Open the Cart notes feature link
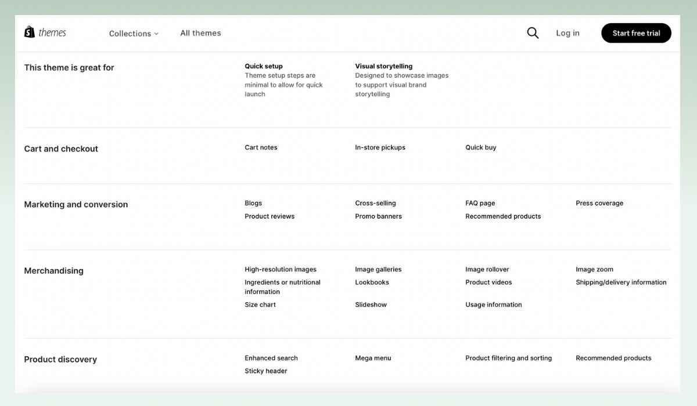697x406 pixels. click(261, 147)
